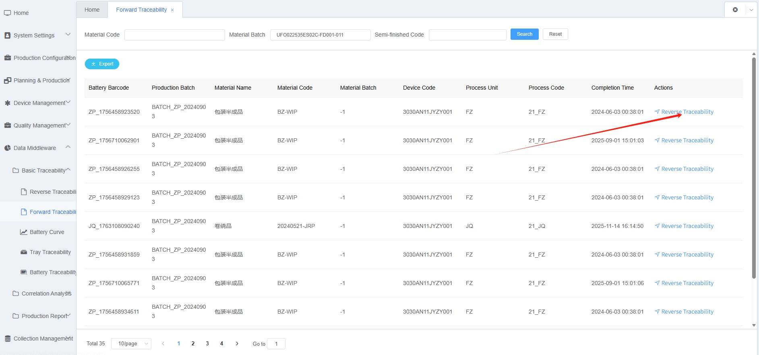
Task: Click the Quality Management briefcase icon
Action: (7, 125)
